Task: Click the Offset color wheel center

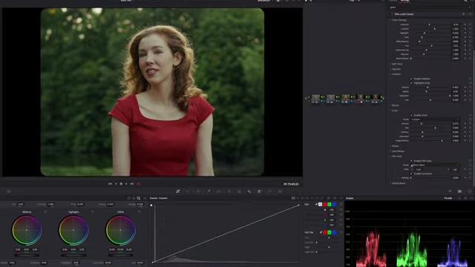Action: pyautogui.click(x=120, y=230)
